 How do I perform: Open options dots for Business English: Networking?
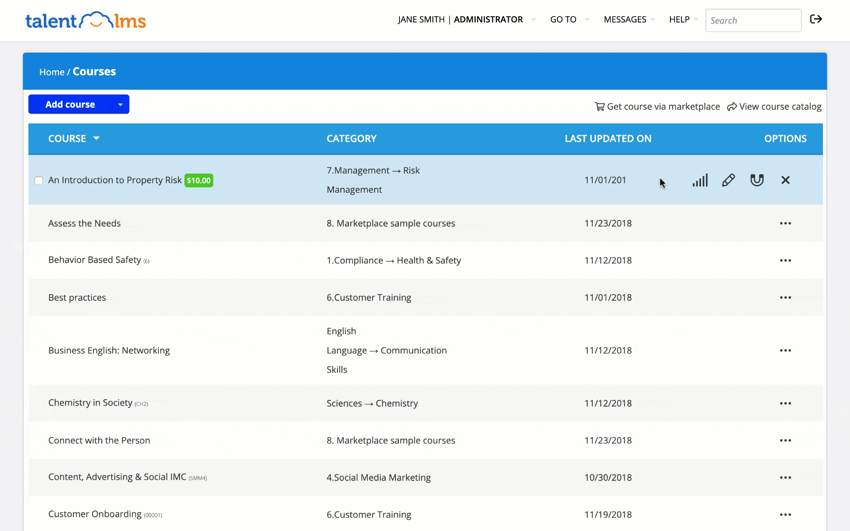(786, 351)
